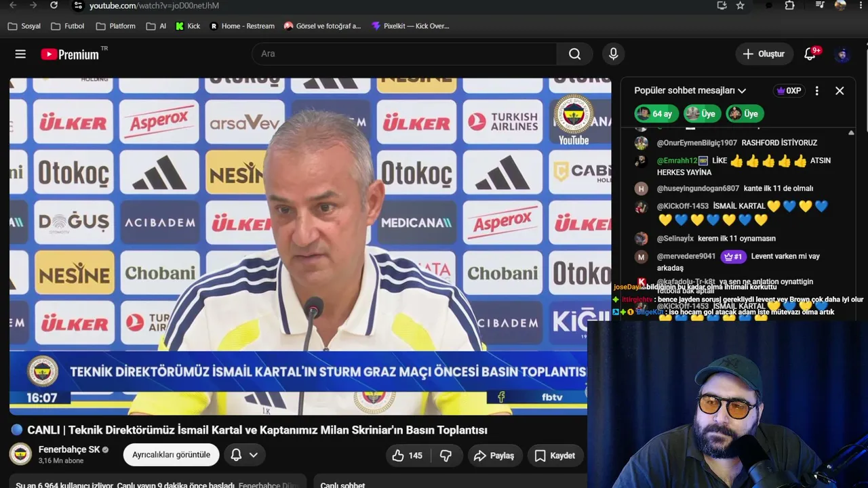Viewport: 868px width, 488px height.
Task: Open the Home - Restream bookmark
Action: pyautogui.click(x=242, y=26)
